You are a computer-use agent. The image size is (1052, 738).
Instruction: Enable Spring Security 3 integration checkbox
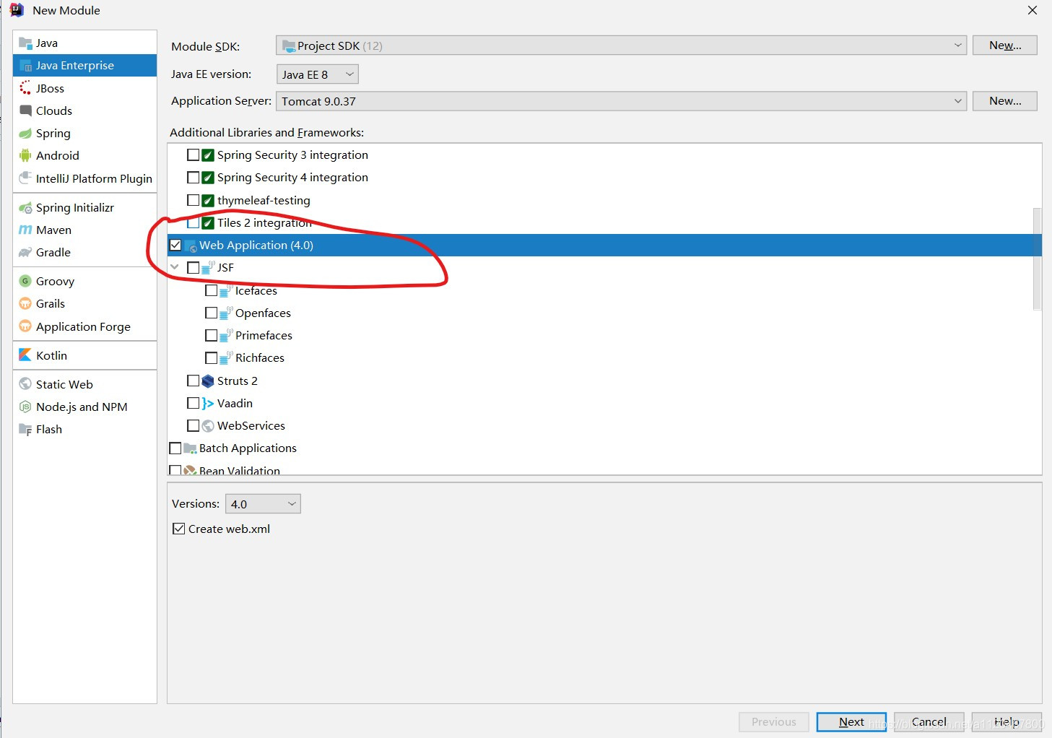[193, 155]
